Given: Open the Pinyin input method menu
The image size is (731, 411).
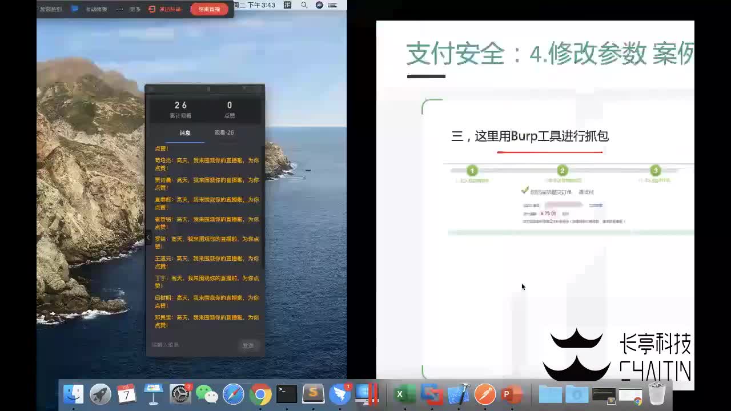Looking at the screenshot, I should 287,5.
